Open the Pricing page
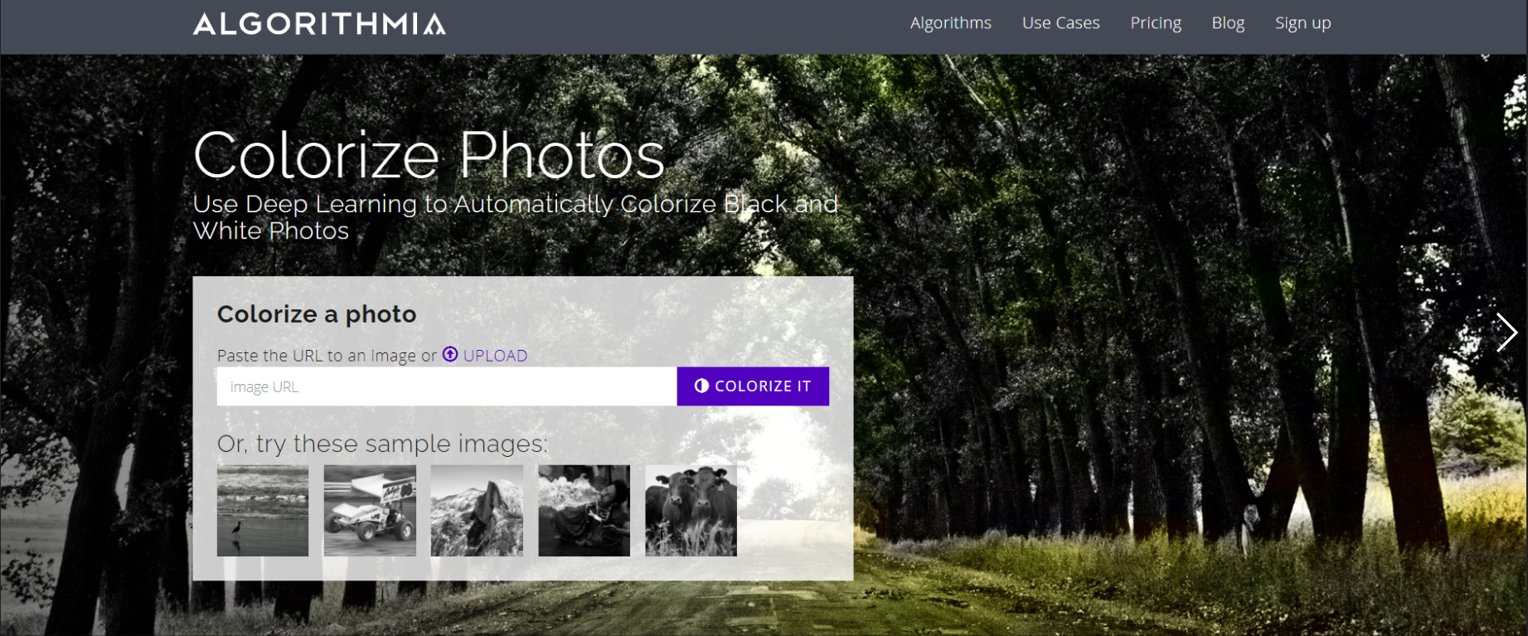Image resolution: width=1528 pixels, height=636 pixels. (x=1155, y=23)
